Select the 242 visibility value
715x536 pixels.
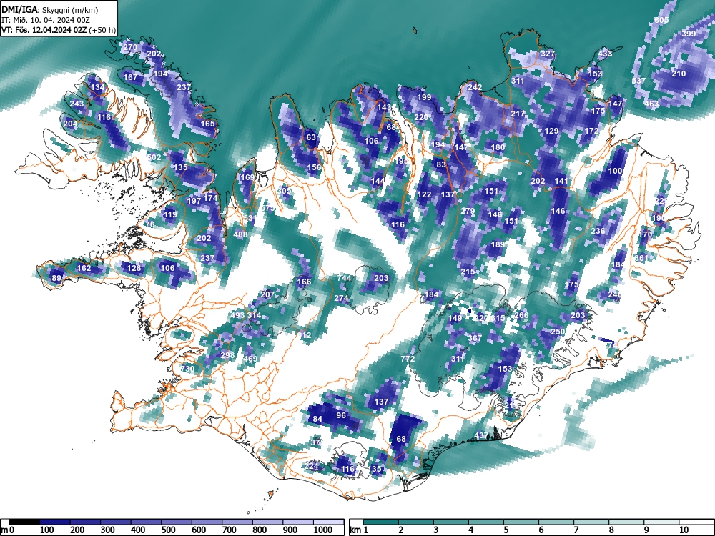point(475,87)
